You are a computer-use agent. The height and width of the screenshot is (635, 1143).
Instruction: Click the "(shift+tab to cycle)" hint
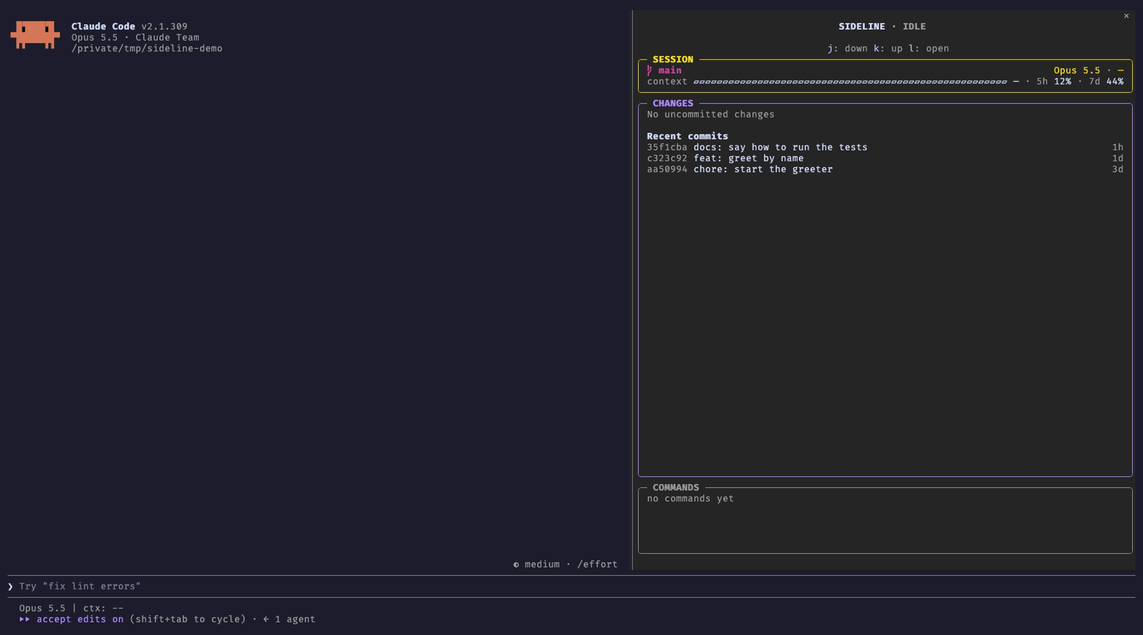187,619
